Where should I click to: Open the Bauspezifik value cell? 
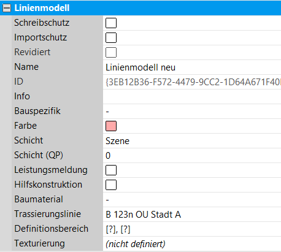tap(192, 112)
